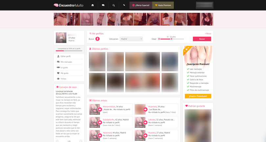This screenshot has height=142, width=266.
Task: Click the eye icon beside Lafreska
Action: point(145,122)
